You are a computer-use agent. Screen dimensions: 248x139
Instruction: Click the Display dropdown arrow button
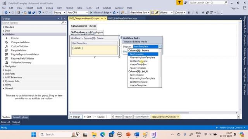pos(160,47)
